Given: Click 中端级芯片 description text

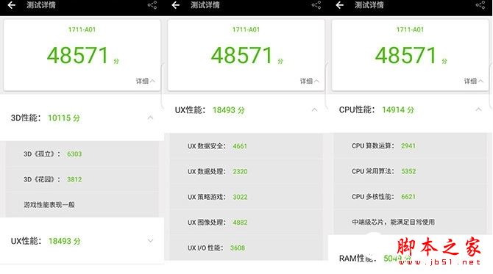Looking at the screenshot, I should click(x=394, y=222).
